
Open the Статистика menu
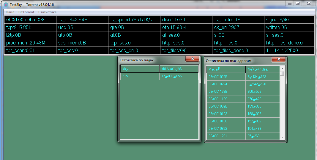click(47, 12)
